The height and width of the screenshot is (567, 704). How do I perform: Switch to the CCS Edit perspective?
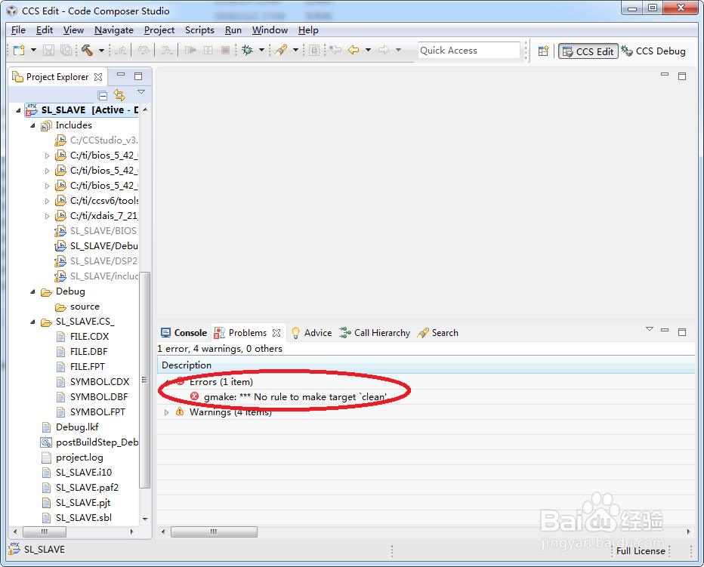(x=588, y=51)
